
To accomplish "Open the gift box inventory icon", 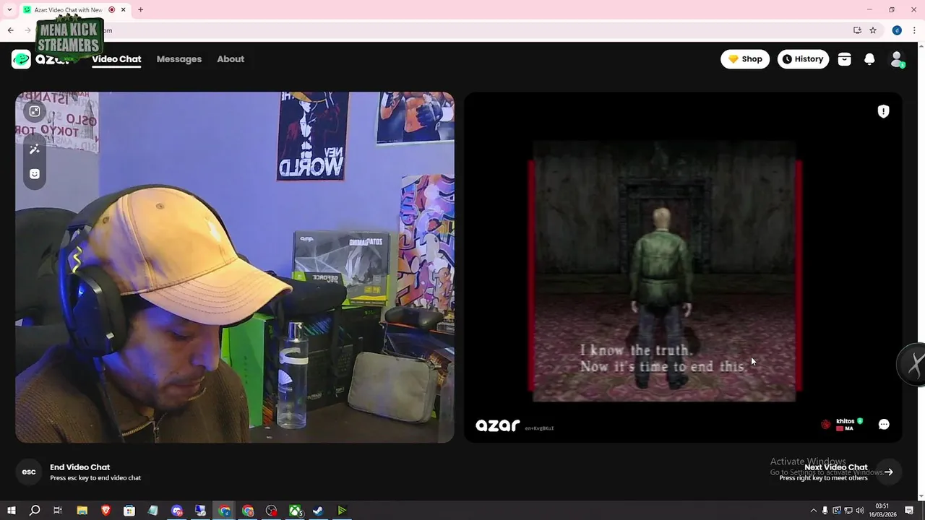I will 844,59.
